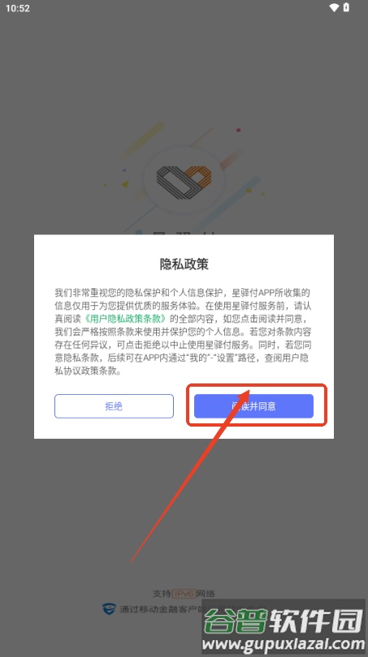Tap the white 软件园 watermark characters

[x=316, y=620]
